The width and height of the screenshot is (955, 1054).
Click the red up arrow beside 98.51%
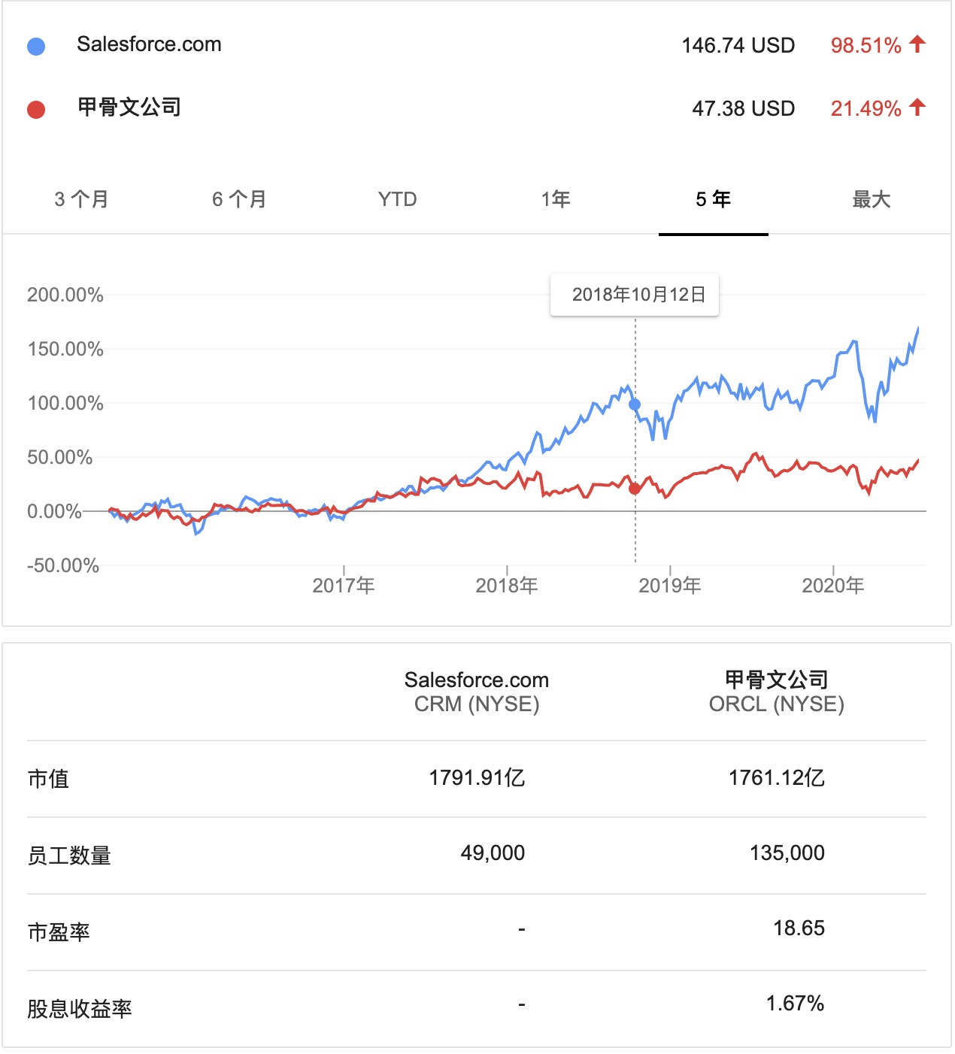click(x=917, y=44)
